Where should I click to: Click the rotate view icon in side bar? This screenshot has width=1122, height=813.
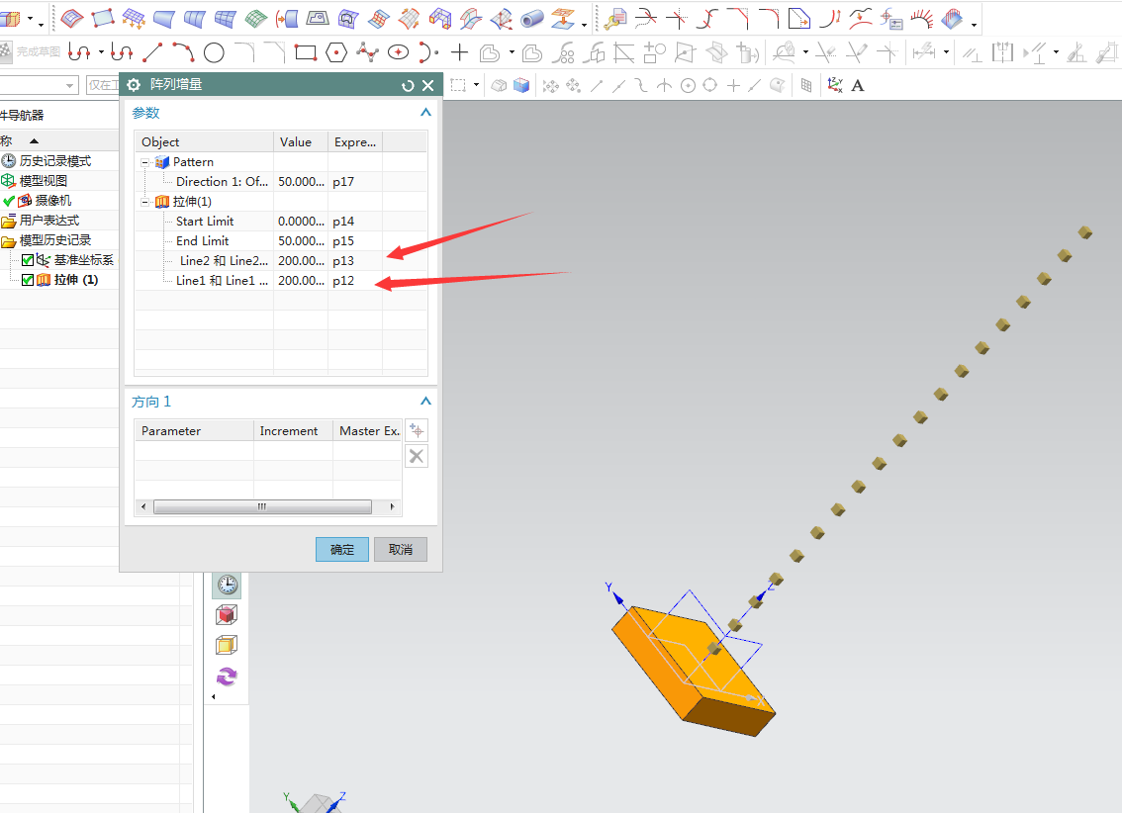point(227,677)
